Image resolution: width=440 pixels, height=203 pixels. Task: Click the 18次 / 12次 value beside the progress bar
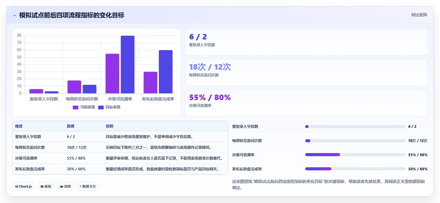point(418,141)
